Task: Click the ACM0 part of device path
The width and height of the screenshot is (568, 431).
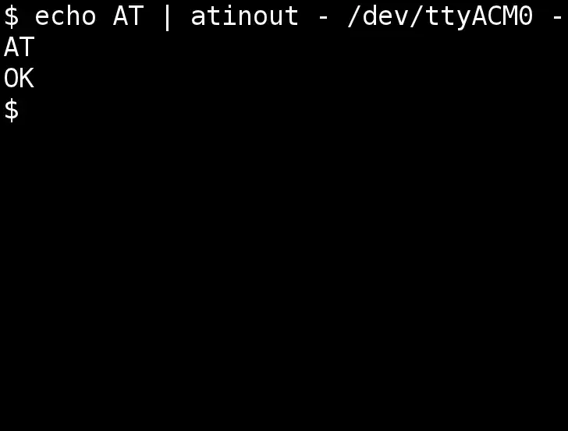Action: tap(502, 16)
